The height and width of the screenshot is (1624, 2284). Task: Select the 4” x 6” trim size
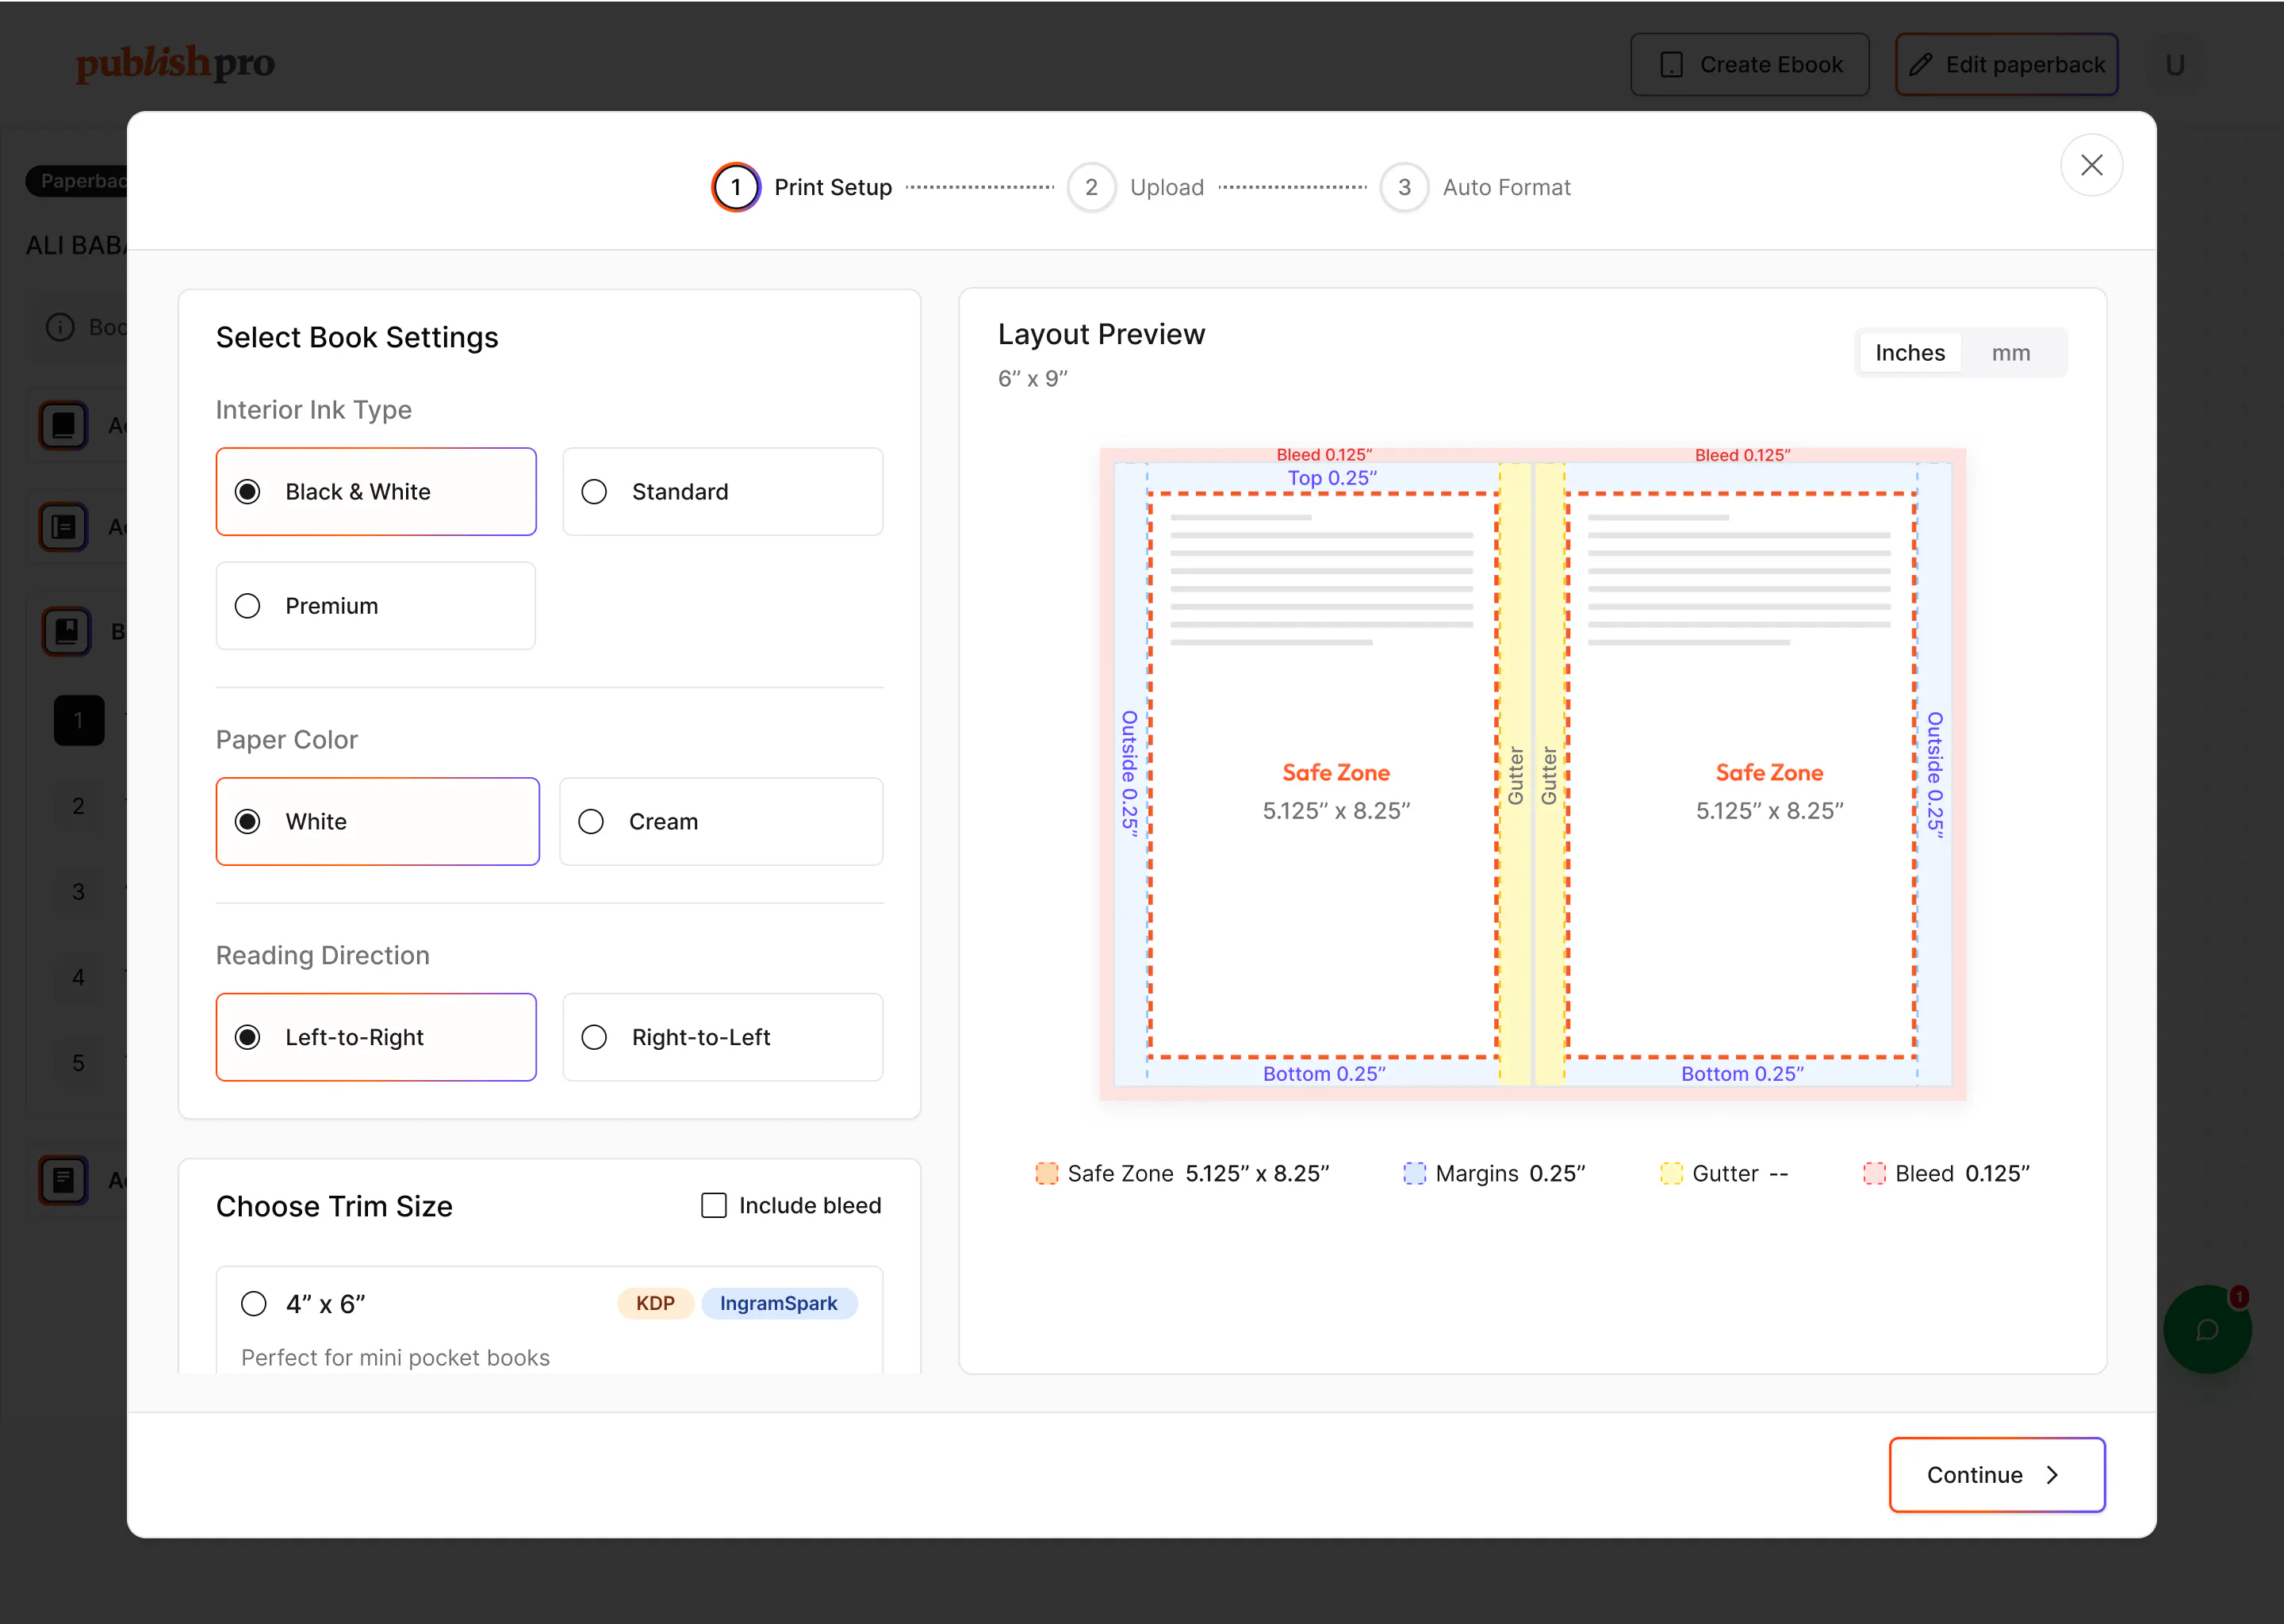[254, 1303]
